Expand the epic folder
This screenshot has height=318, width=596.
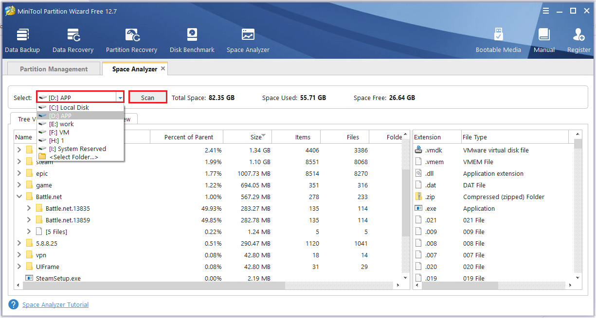pyautogui.click(x=19, y=173)
